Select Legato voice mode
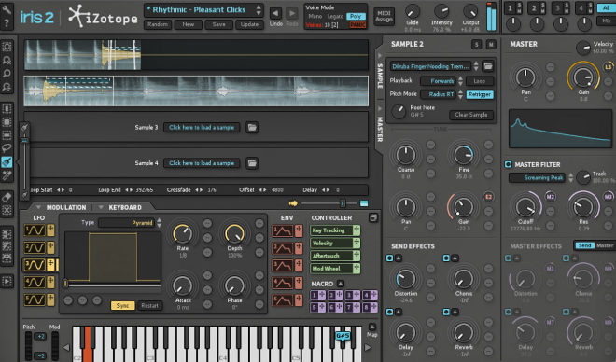The width and height of the screenshot is (616, 362). (x=335, y=17)
